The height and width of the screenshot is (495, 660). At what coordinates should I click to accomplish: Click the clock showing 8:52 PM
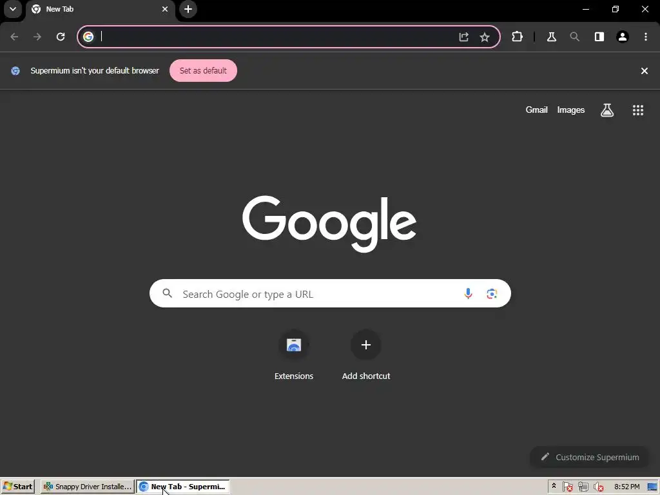coord(626,487)
